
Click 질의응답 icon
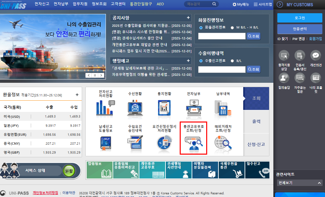(284, 78)
